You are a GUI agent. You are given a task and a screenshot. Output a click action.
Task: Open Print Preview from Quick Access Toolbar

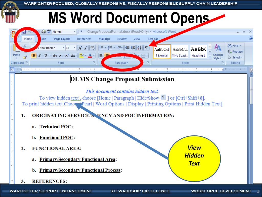tap(44, 32)
